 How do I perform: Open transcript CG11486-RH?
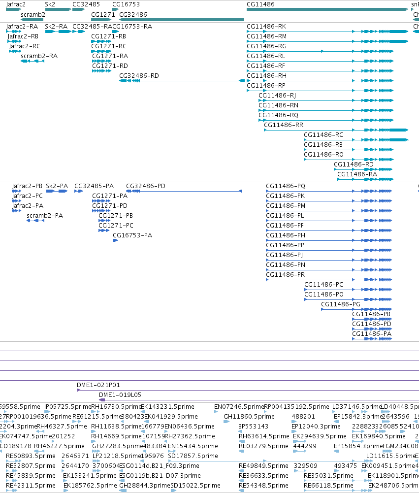266,76
